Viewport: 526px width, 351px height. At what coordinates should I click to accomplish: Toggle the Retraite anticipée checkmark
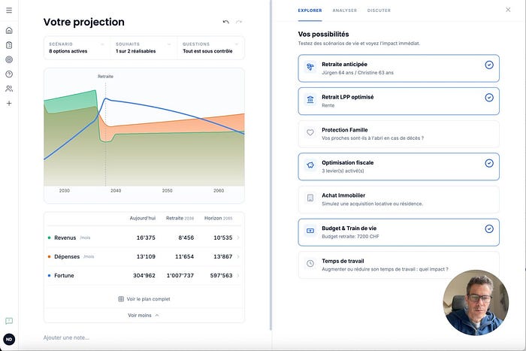[489, 65]
